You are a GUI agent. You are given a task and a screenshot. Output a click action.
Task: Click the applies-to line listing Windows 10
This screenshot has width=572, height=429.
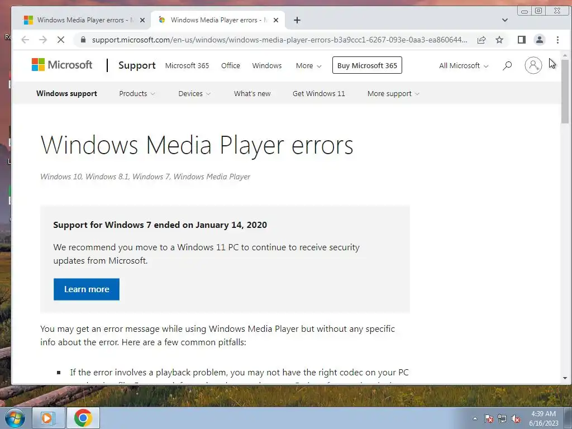click(x=145, y=177)
